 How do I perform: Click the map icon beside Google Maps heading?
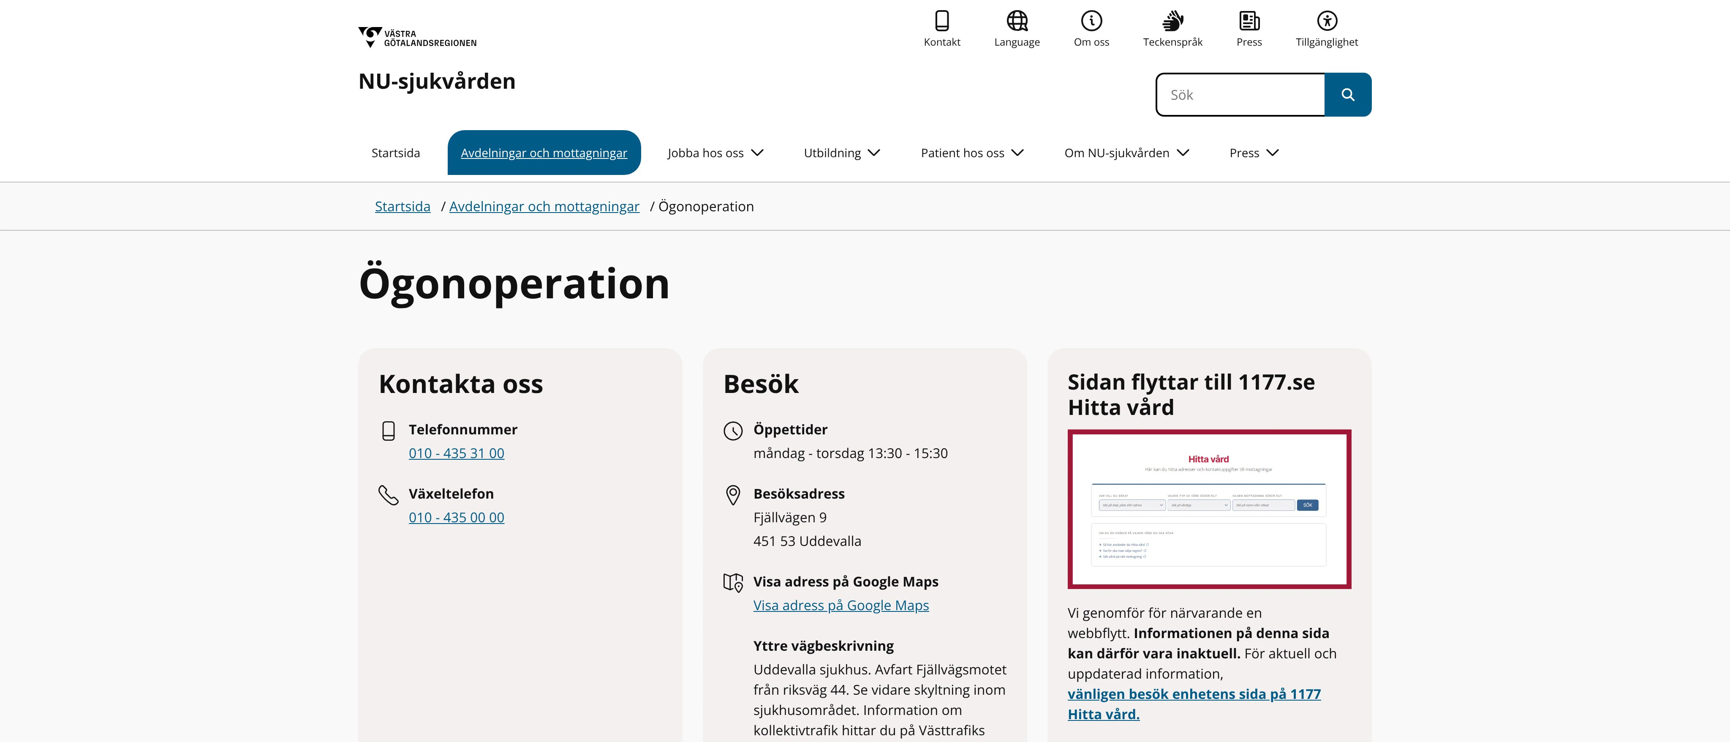(733, 582)
